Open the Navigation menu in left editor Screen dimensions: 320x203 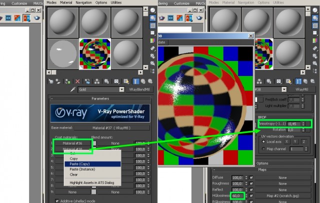tap(83, 2)
